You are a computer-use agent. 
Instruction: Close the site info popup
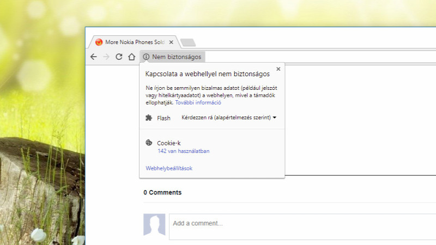point(278,69)
